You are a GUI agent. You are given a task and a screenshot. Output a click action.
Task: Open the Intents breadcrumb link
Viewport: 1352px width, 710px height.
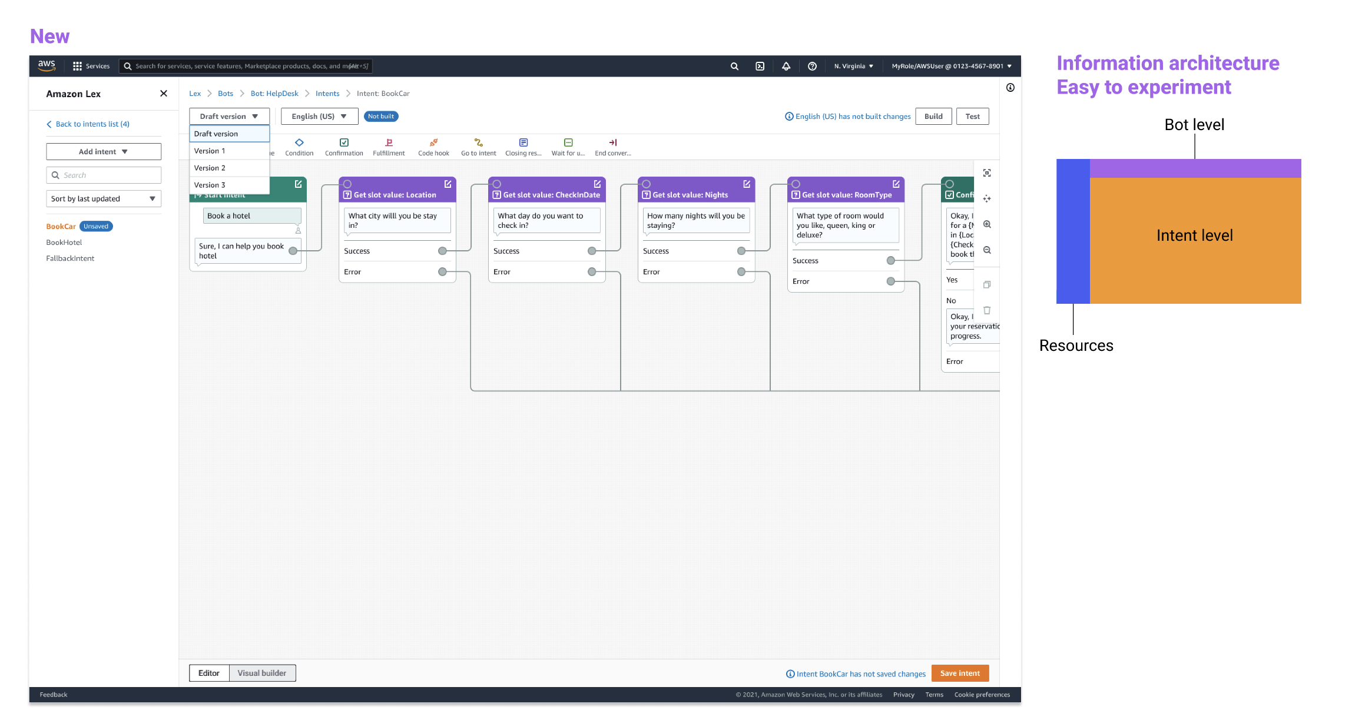[327, 94]
